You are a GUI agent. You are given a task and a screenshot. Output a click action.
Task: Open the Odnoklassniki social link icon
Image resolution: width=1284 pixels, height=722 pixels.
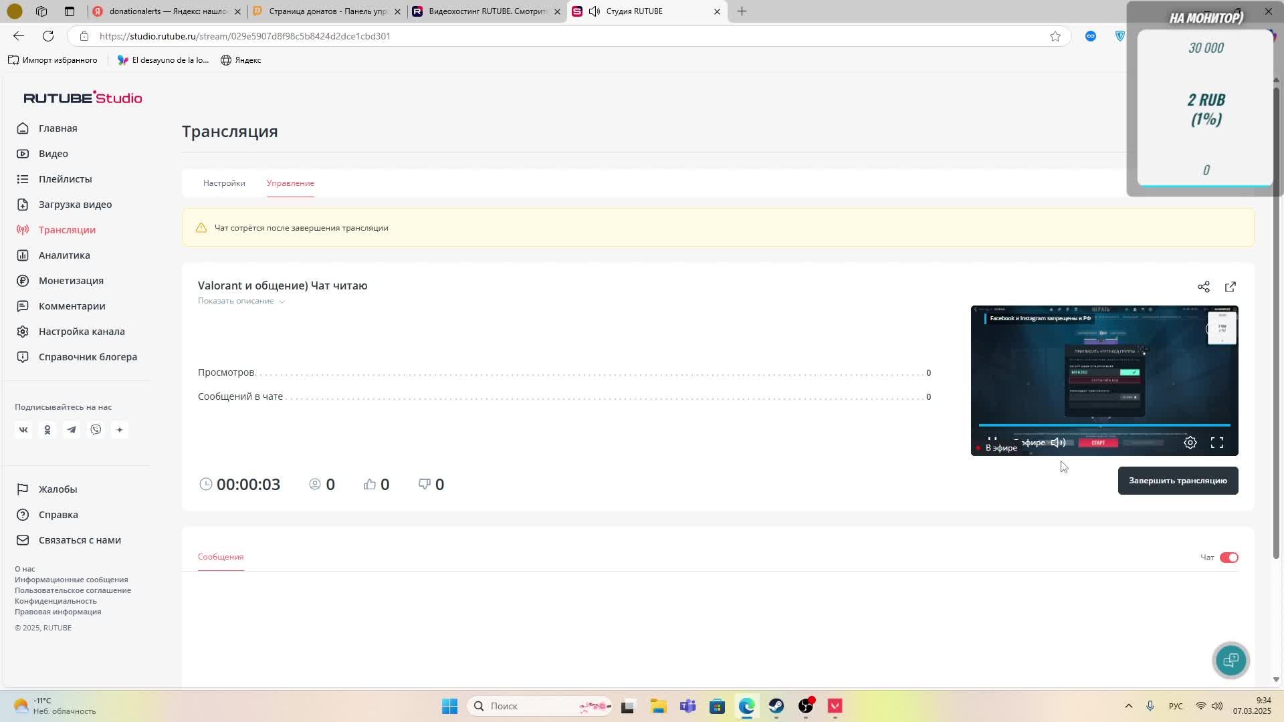47,430
